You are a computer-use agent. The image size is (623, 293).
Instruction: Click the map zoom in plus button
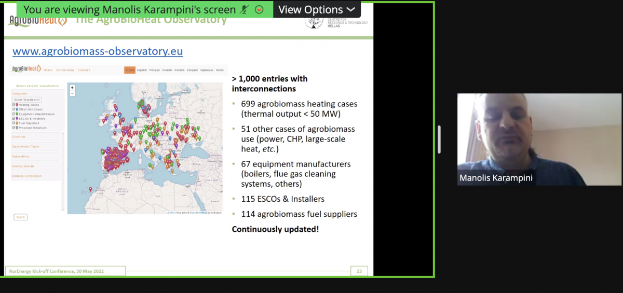[x=72, y=88]
